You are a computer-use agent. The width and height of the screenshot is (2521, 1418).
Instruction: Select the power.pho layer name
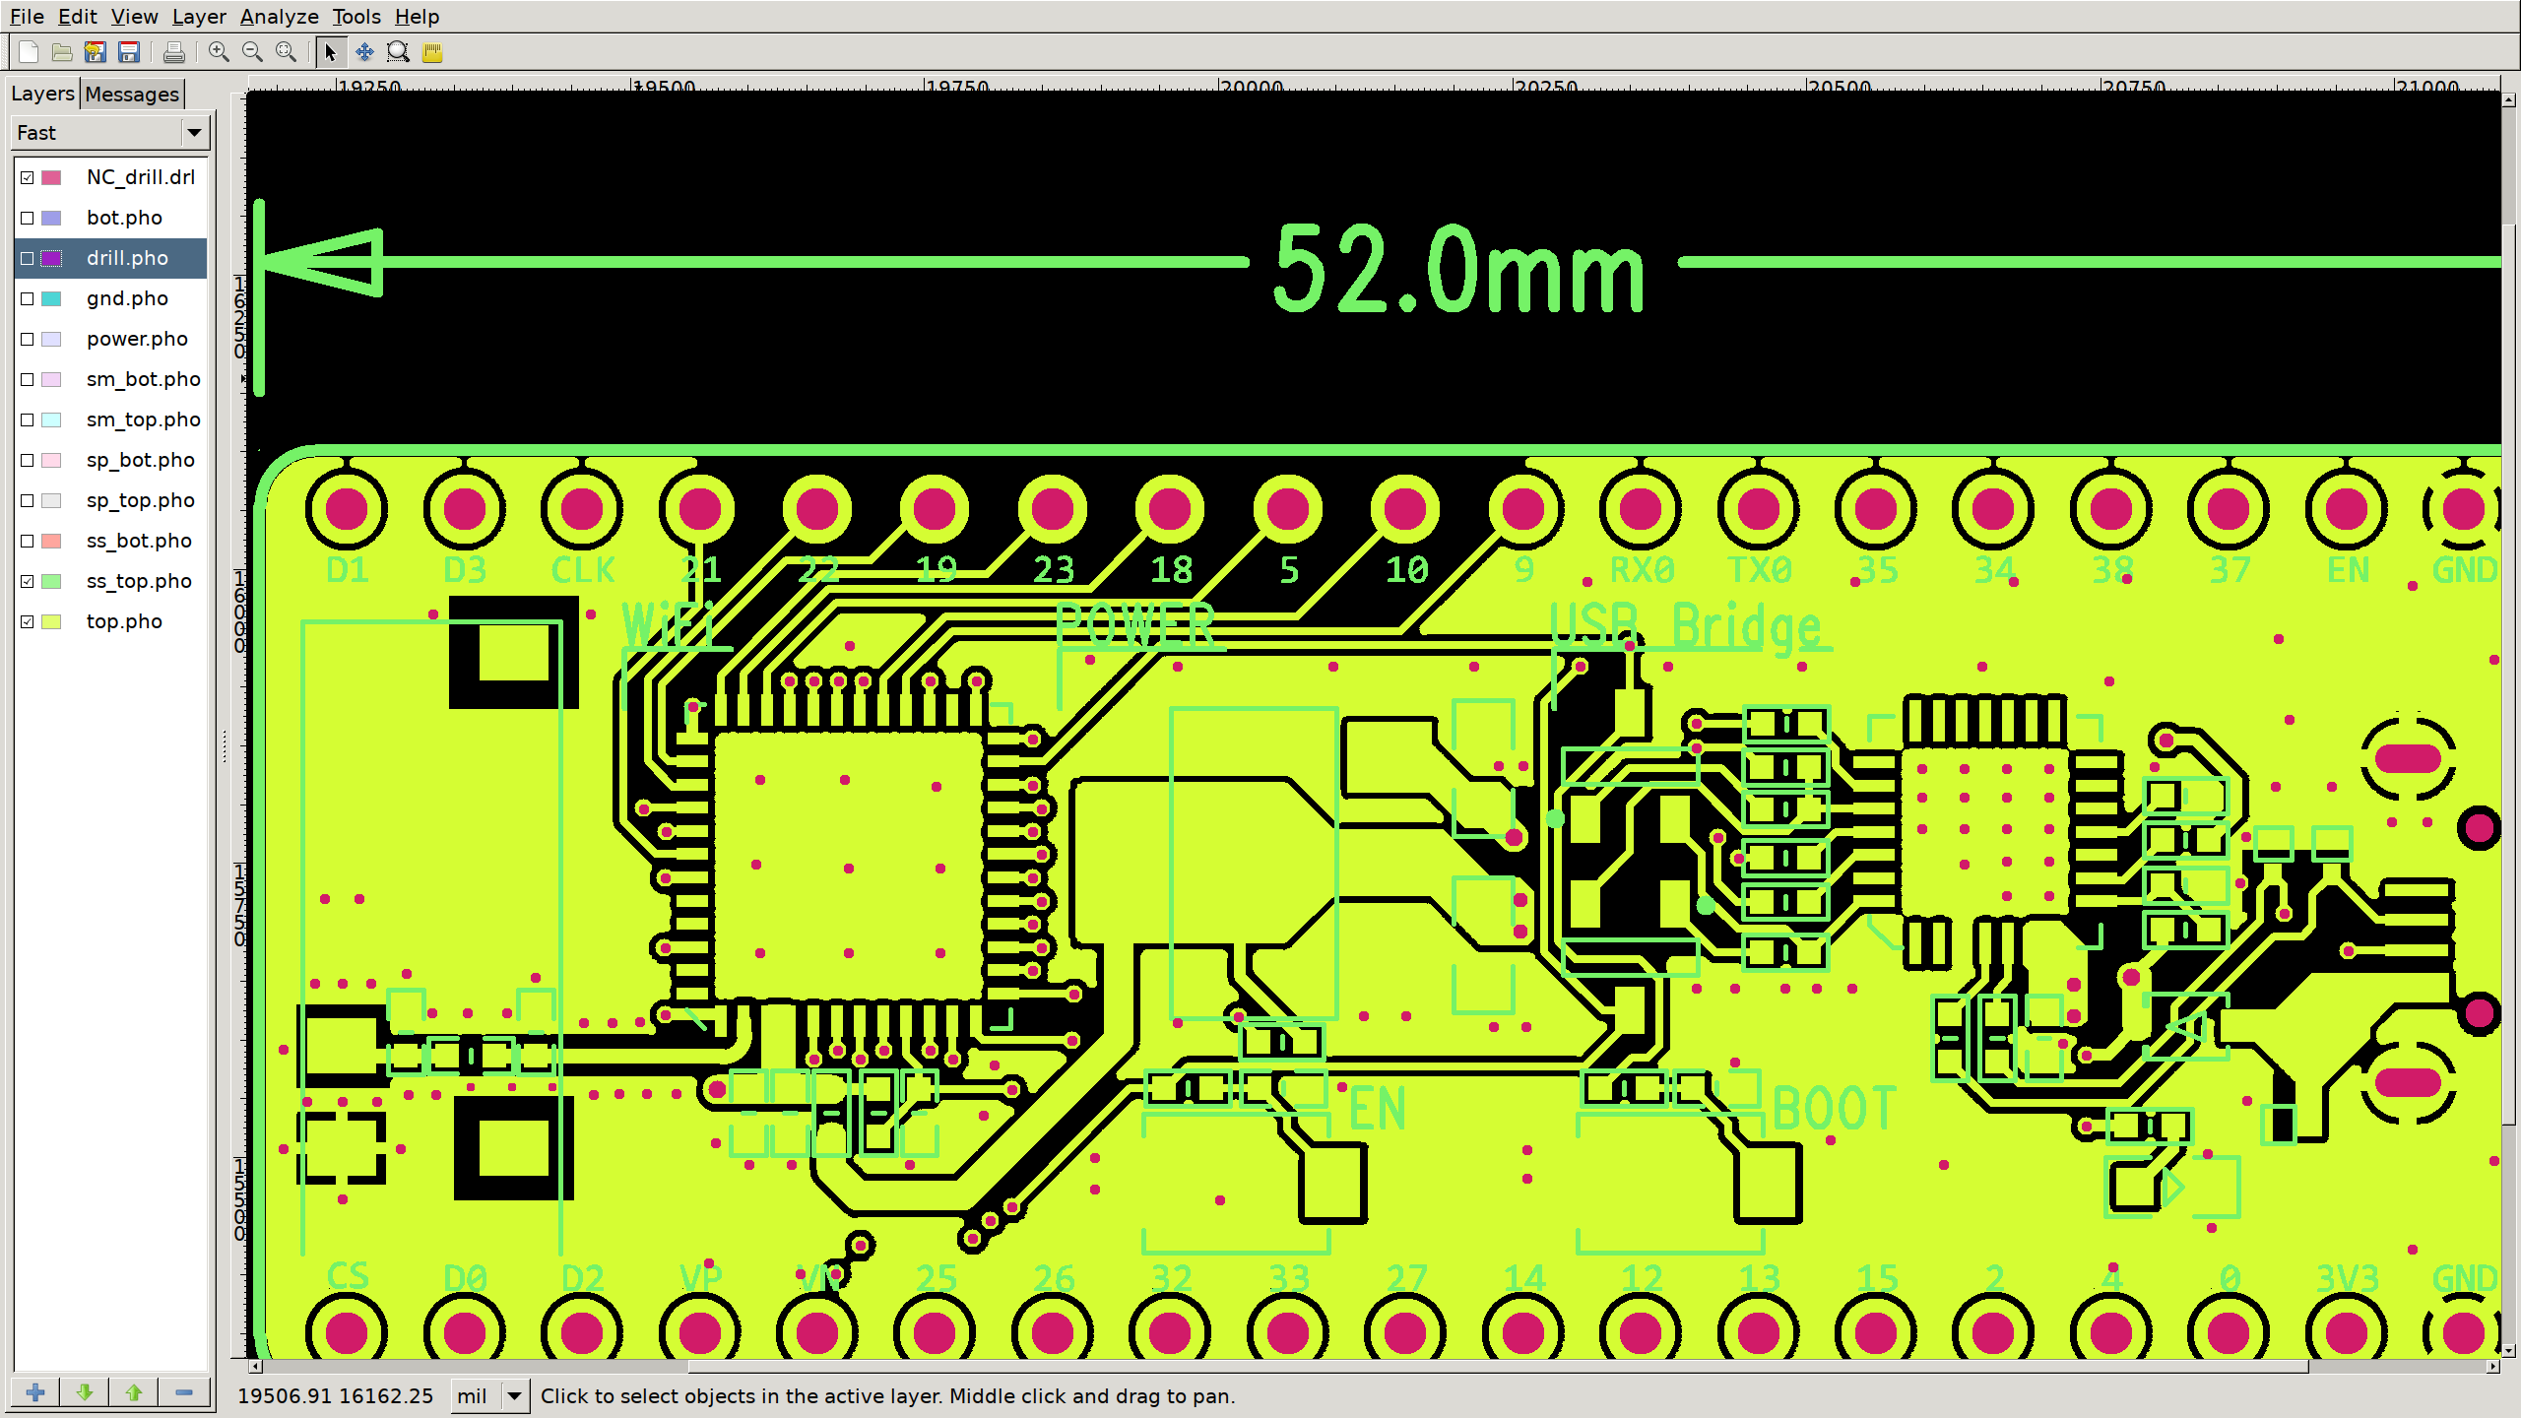137,339
